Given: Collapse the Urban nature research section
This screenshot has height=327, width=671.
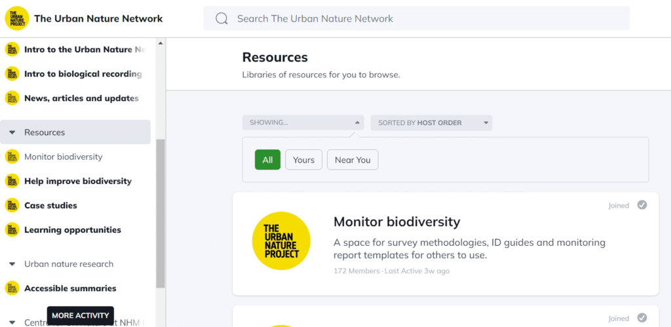Looking at the screenshot, I should point(12,264).
